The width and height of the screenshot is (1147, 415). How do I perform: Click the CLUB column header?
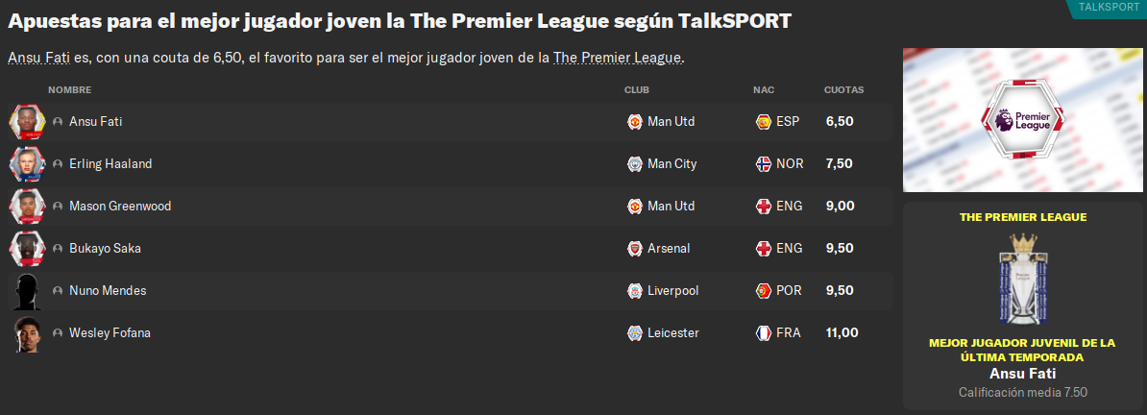[636, 90]
